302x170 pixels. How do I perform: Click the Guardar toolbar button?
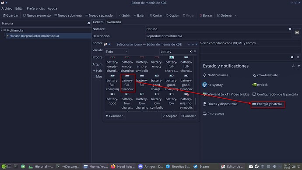click(11, 15)
